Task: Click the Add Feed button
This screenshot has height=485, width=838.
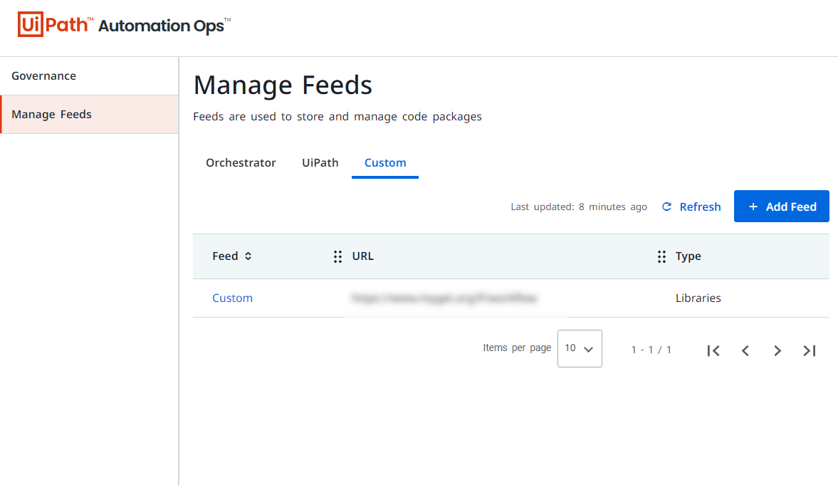Action: click(x=781, y=207)
